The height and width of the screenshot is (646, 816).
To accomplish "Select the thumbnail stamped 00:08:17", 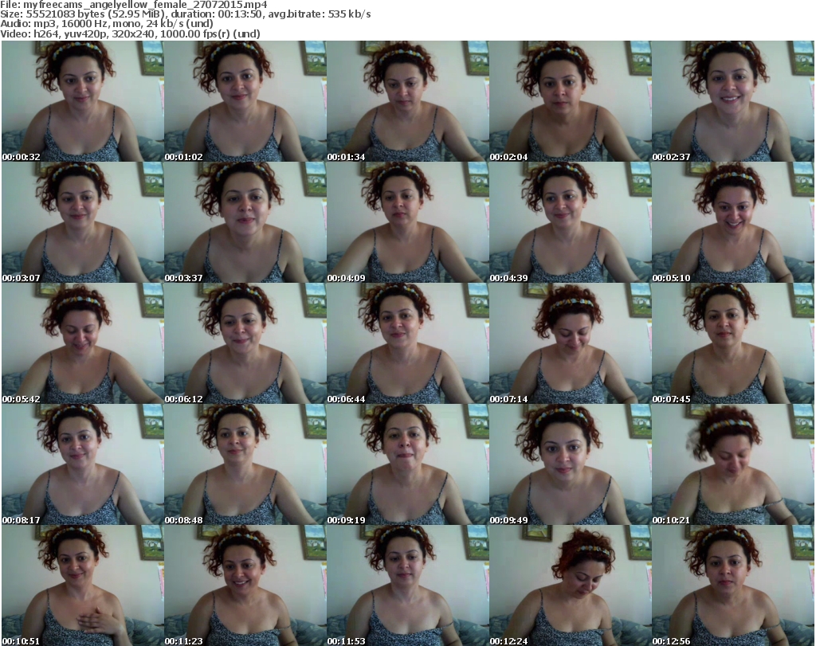I will tap(83, 464).
